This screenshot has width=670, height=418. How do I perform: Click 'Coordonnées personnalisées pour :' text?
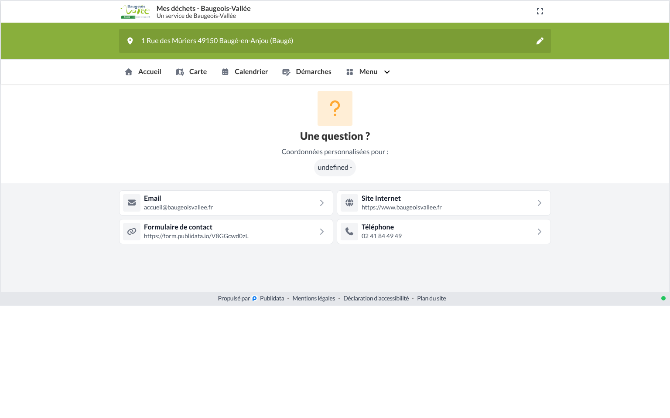click(335, 152)
